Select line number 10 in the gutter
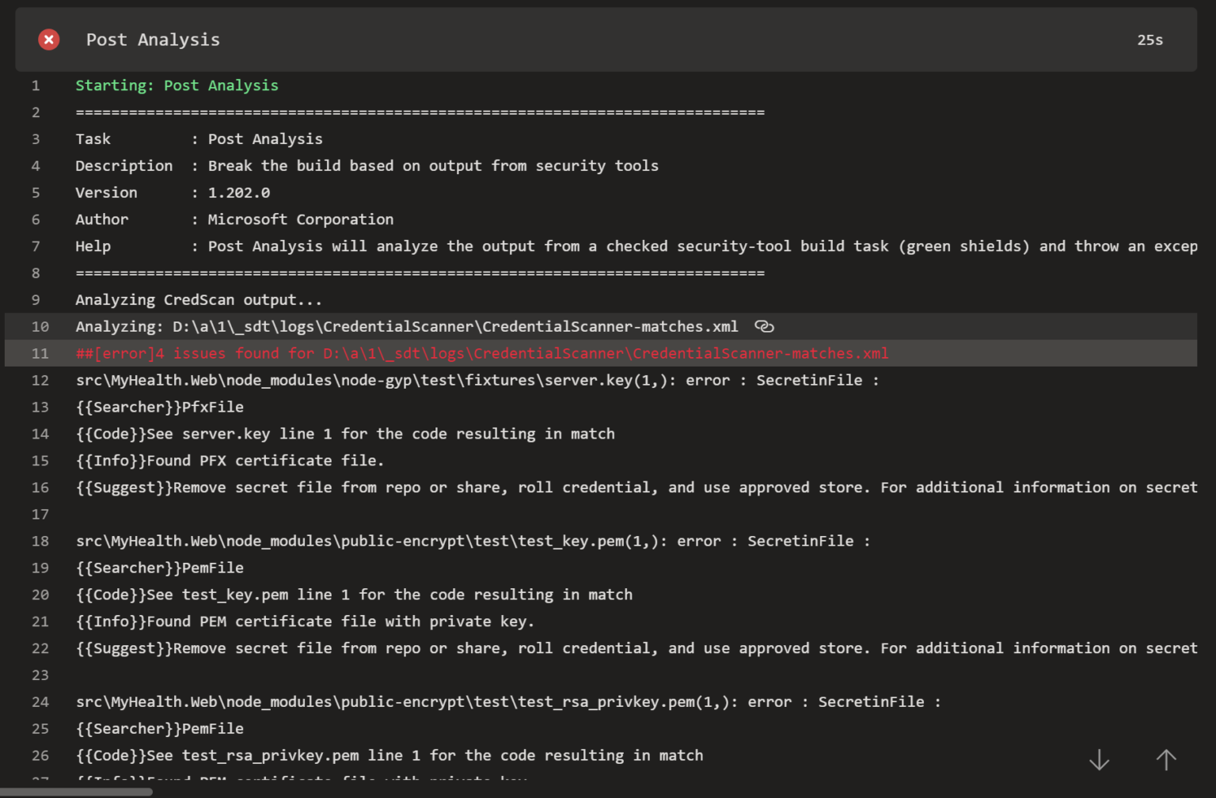This screenshot has height=798, width=1216. pyautogui.click(x=40, y=326)
